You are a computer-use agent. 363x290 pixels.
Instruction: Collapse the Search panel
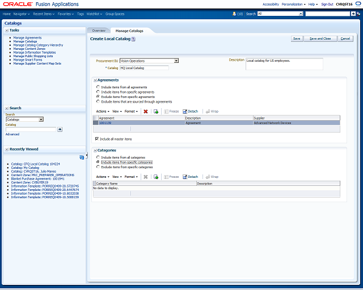[x=7, y=108]
